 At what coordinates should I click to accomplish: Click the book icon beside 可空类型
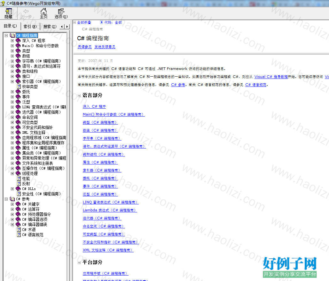click(18, 122)
